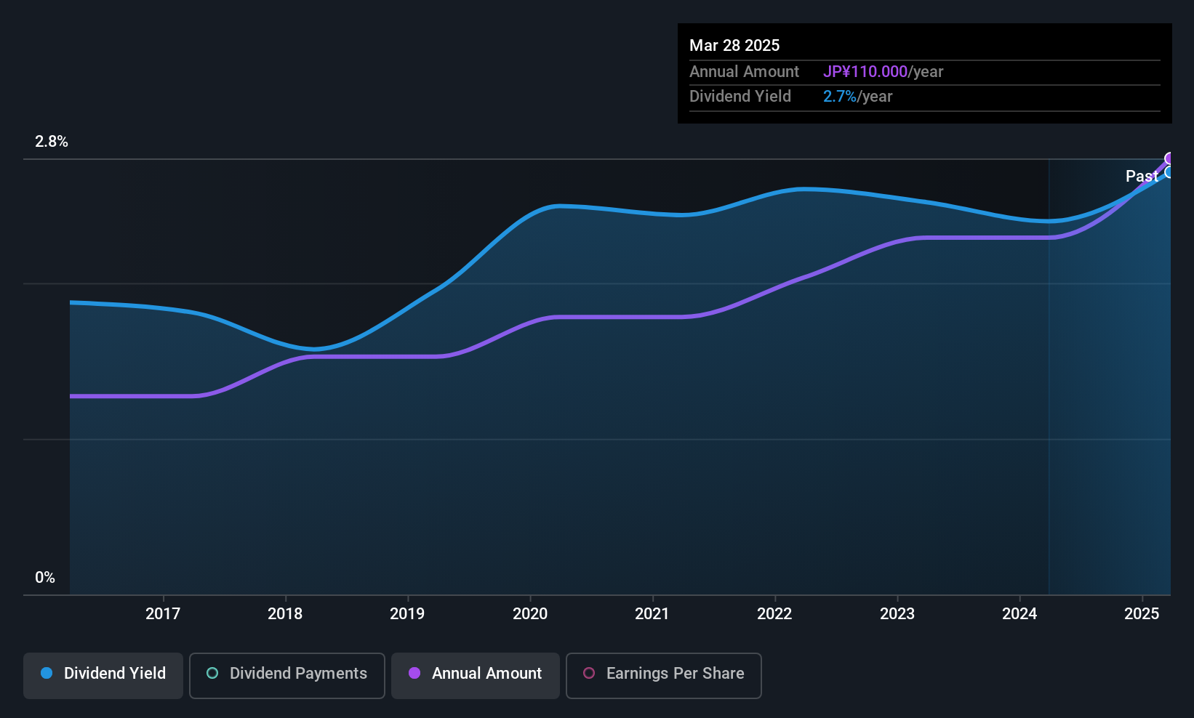Select the purple marker at the chart's right edge
The width and height of the screenshot is (1194, 718).
1169,157
